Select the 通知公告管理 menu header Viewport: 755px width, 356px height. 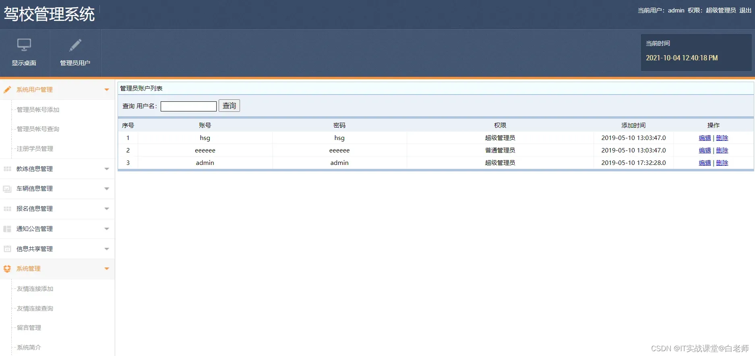click(57, 229)
